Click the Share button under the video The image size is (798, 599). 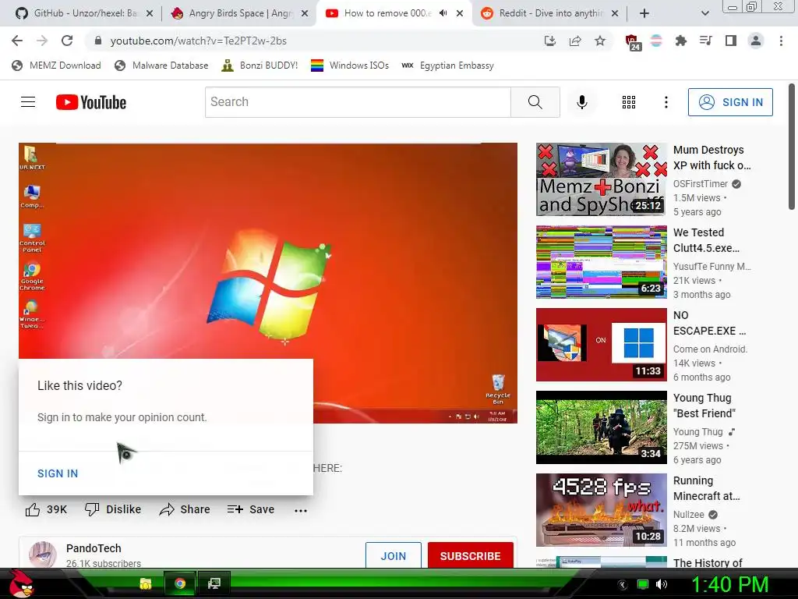pyautogui.click(x=184, y=509)
